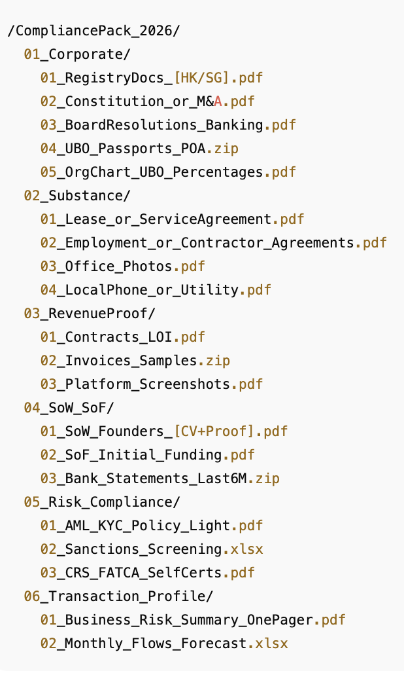Click 01_Lease_or_ServiceAgreement.pdf entry
This screenshot has width=404, height=673.
[172, 219]
